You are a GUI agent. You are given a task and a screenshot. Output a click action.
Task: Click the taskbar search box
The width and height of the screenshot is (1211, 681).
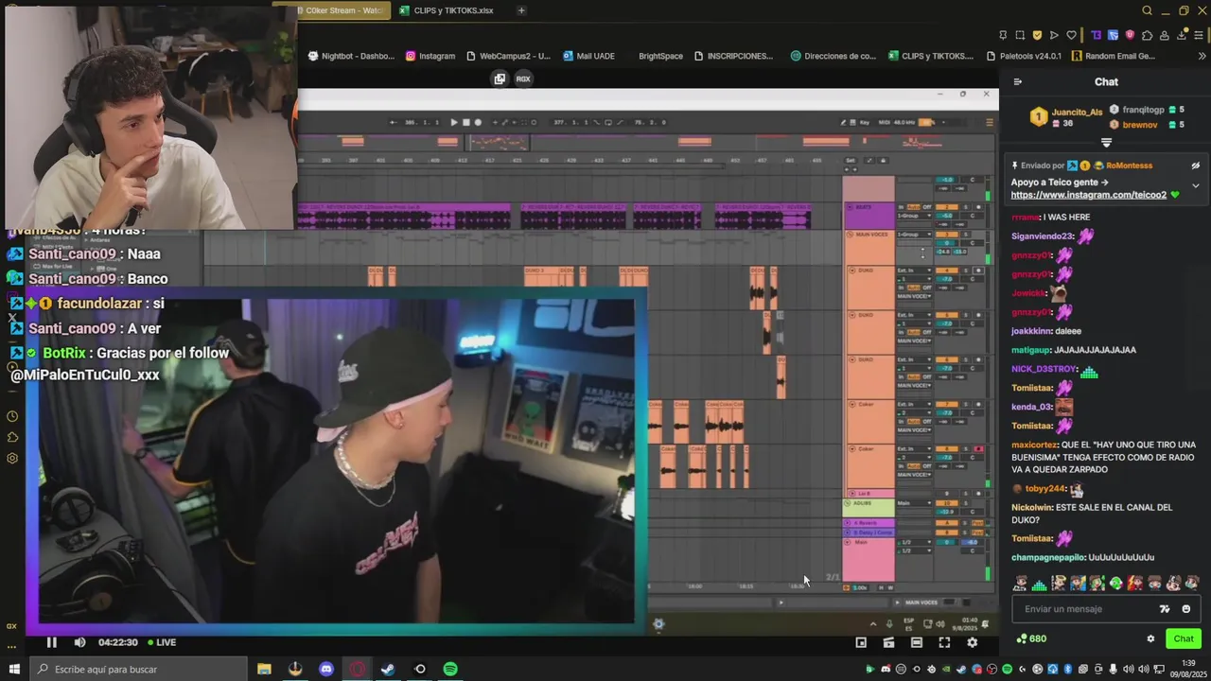click(x=140, y=669)
